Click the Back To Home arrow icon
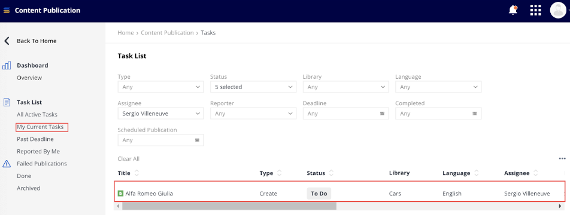The width and height of the screenshot is (570, 215). click(x=7, y=41)
